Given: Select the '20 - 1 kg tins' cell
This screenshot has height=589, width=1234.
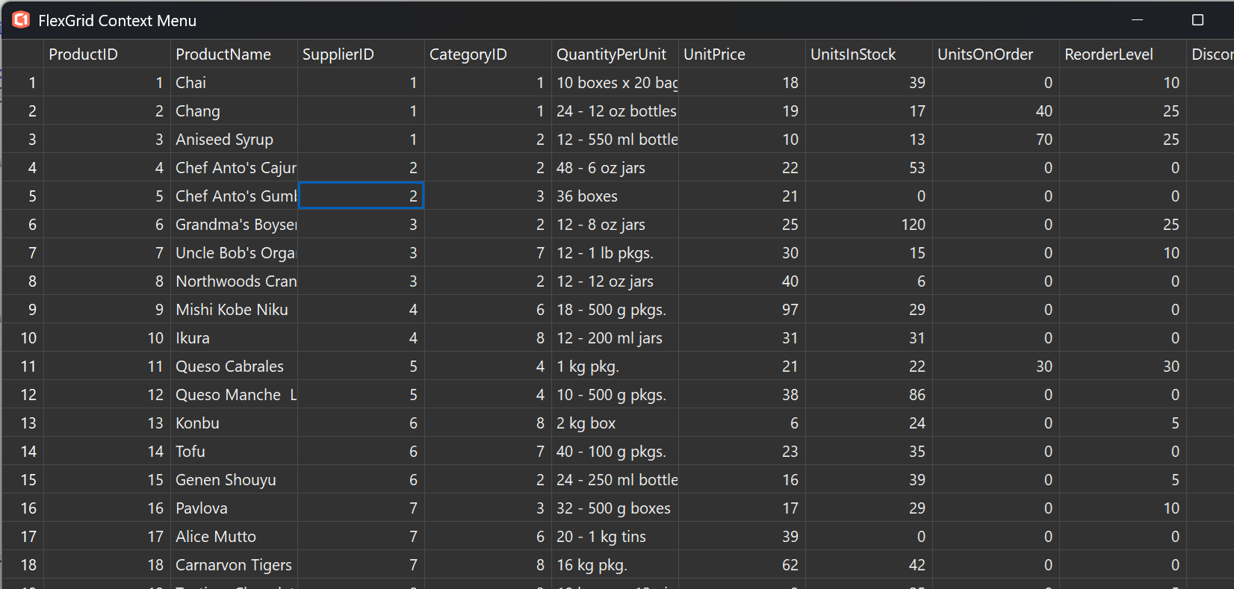Looking at the screenshot, I should pyautogui.click(x=616, y=537).
